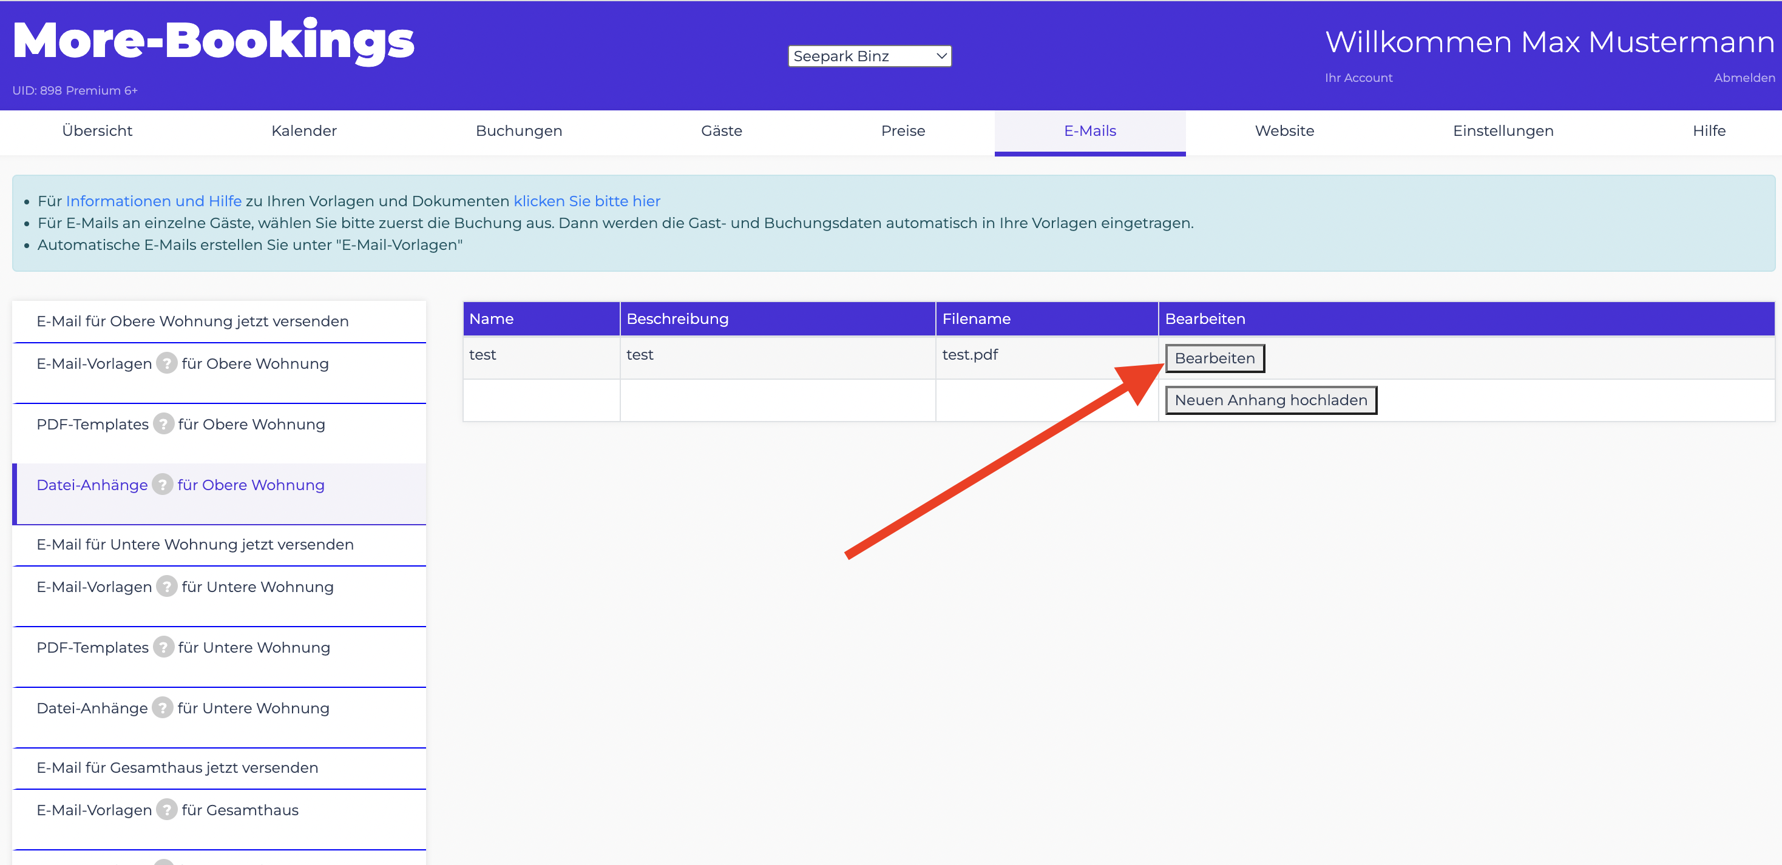
Task: Click Neuen Anhang hochladen button
Action: (x=1271, y=400)
